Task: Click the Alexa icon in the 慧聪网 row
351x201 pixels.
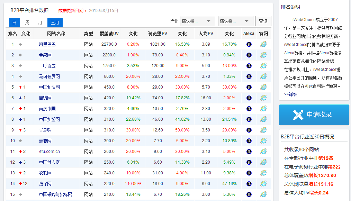Action: tap(249, 141)
